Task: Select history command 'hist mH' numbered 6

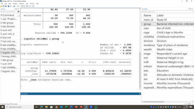Action: tap(10, 38)
